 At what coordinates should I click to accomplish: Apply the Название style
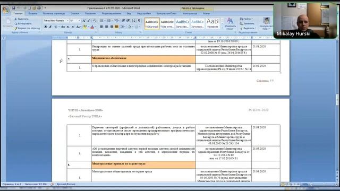click(212, 24)
